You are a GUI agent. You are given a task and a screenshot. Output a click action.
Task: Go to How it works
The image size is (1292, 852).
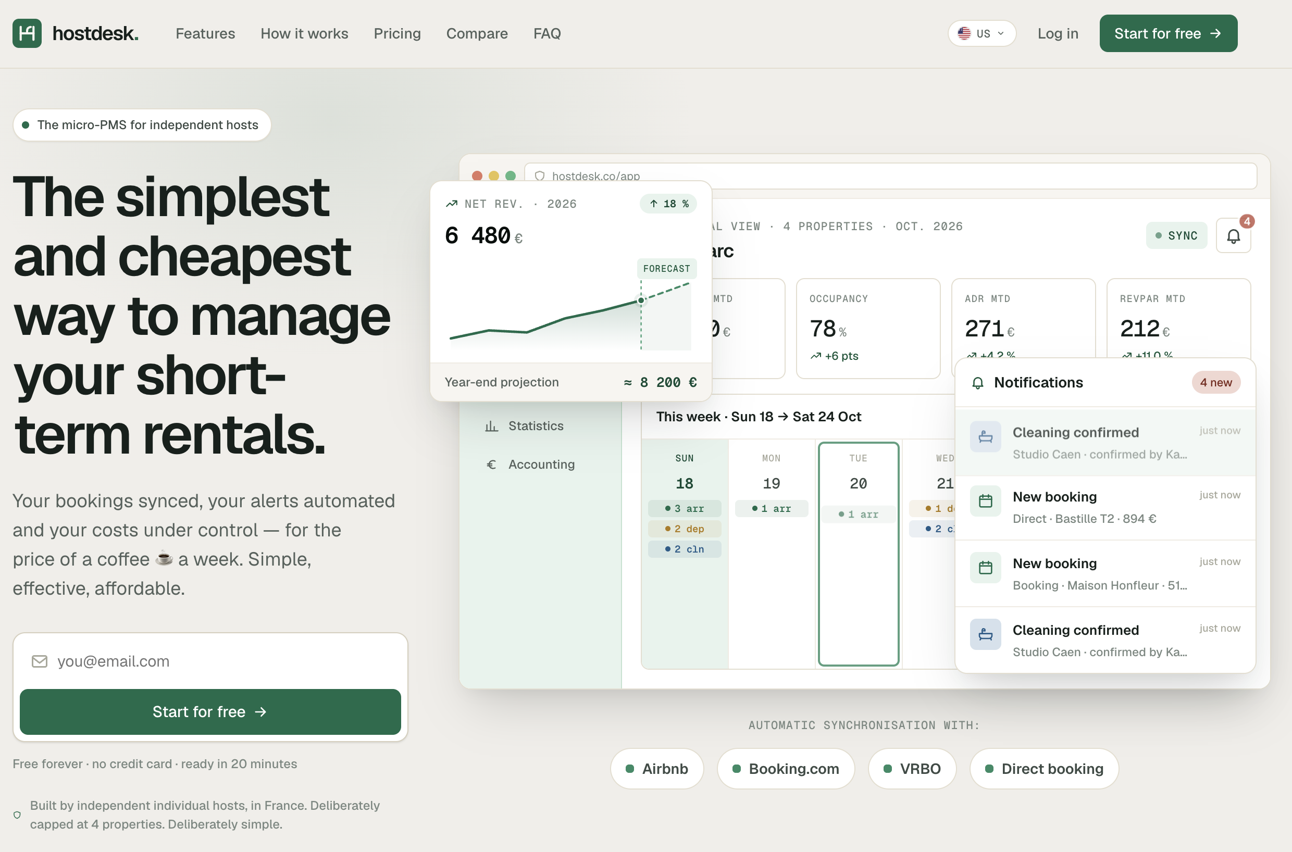304,34
